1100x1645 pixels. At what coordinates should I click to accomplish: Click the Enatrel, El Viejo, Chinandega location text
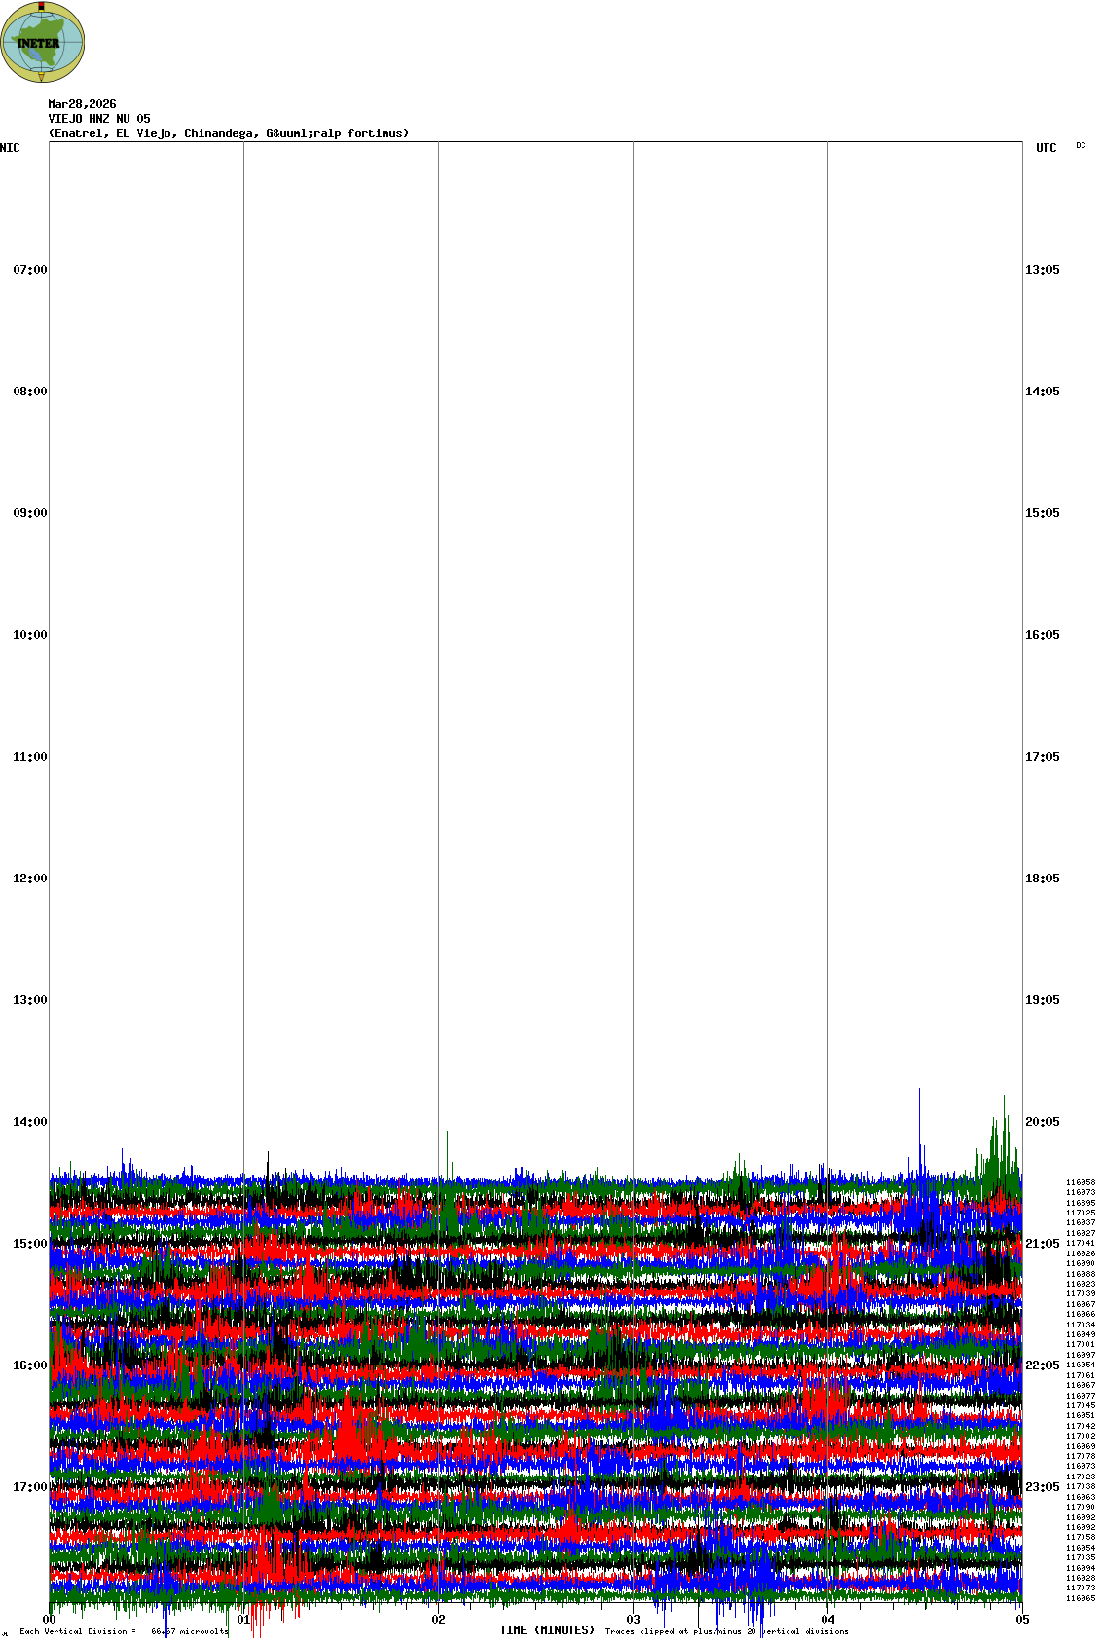(229, 133)
